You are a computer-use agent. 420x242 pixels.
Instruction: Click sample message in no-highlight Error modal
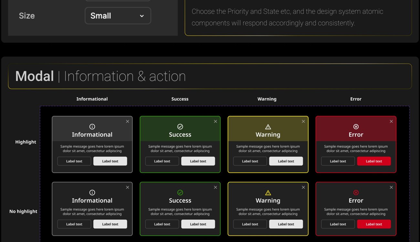click(x=356, y=211)
